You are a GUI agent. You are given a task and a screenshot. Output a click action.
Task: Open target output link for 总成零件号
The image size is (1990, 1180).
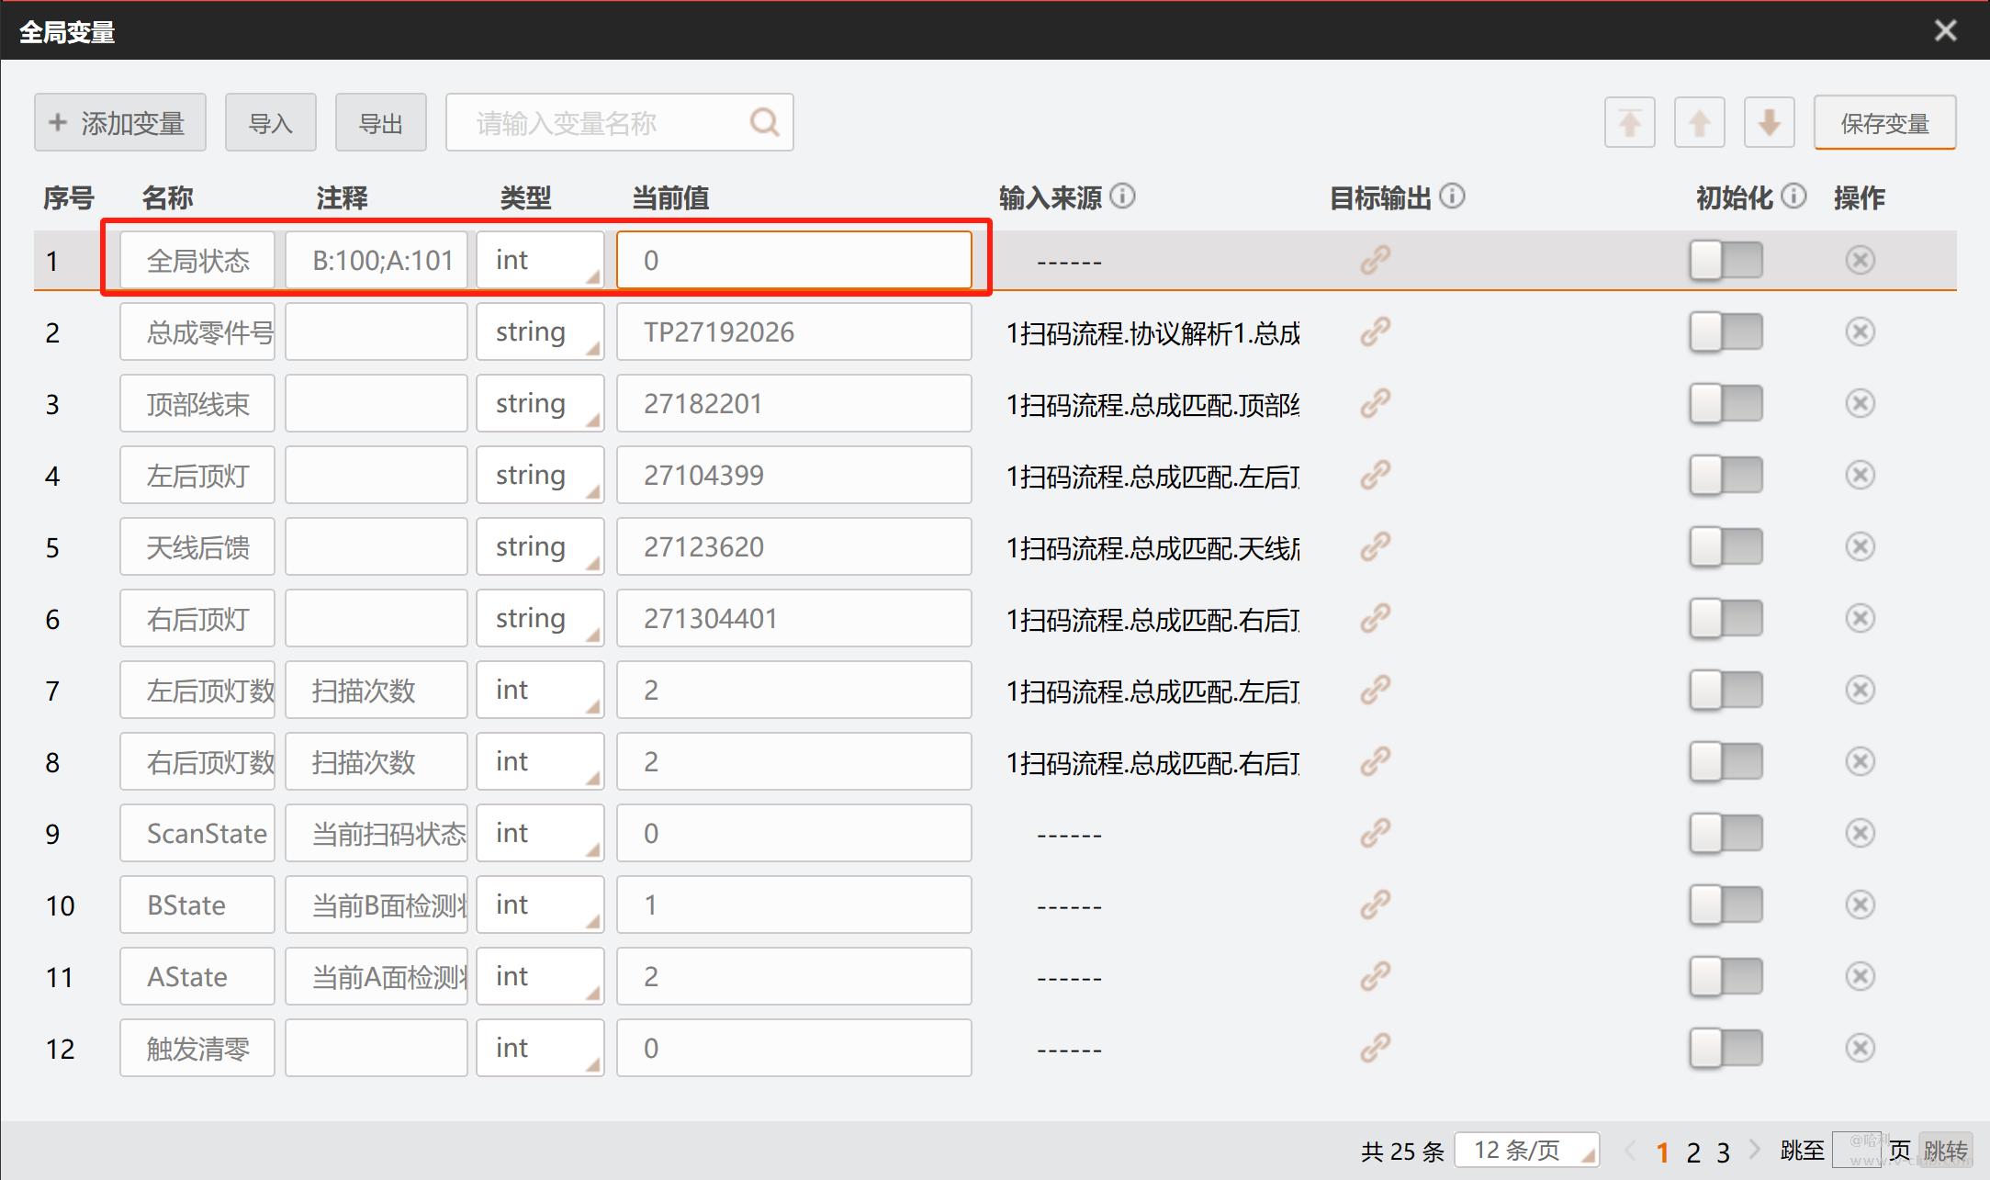click(x=1375, y=332)
